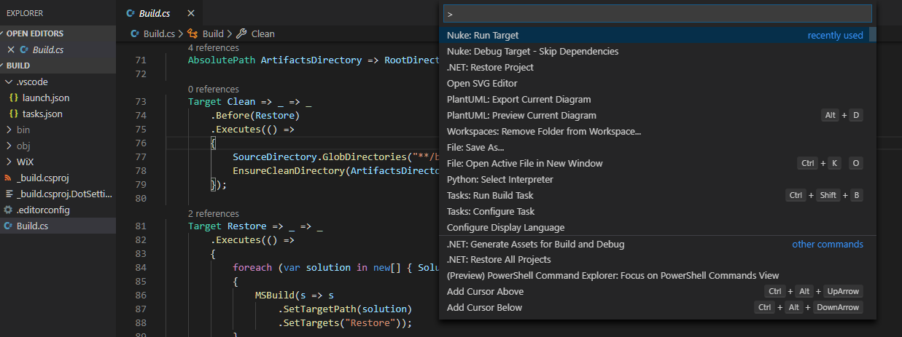Click the Clean breadcrumb

pos(263,33)
